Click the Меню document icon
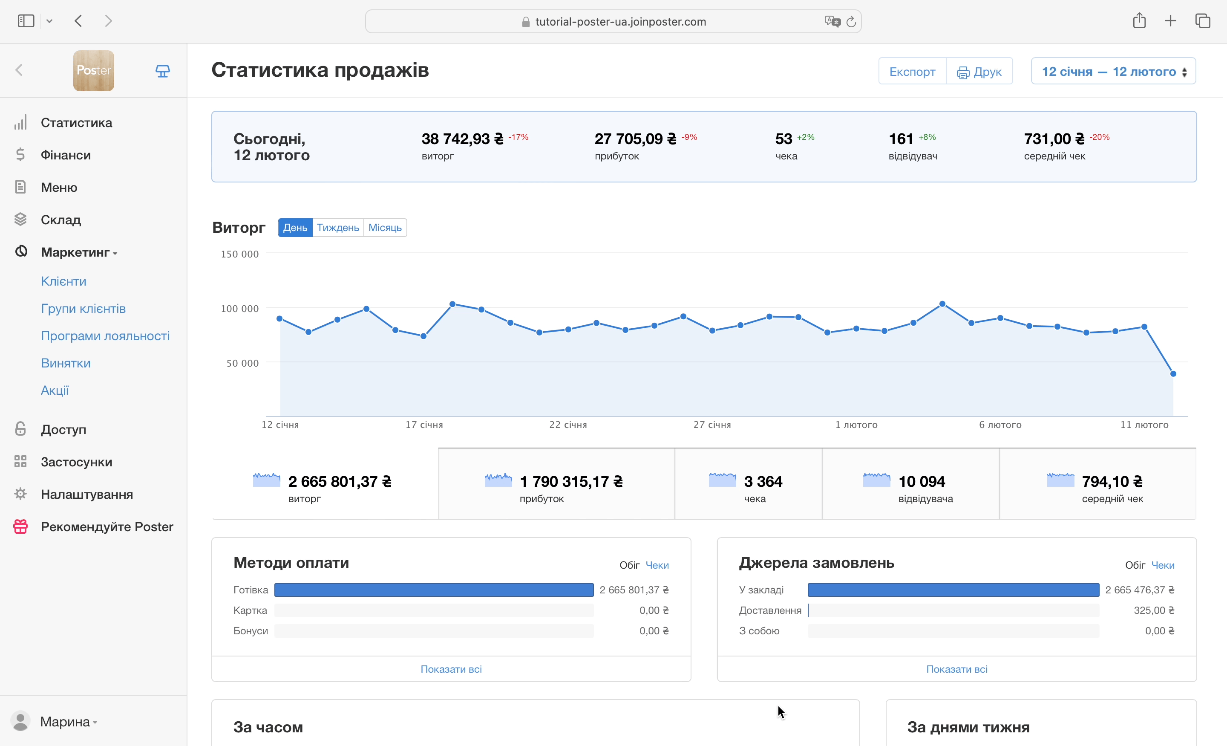The width and height of the screenshot is (1227, 746). 20,187
